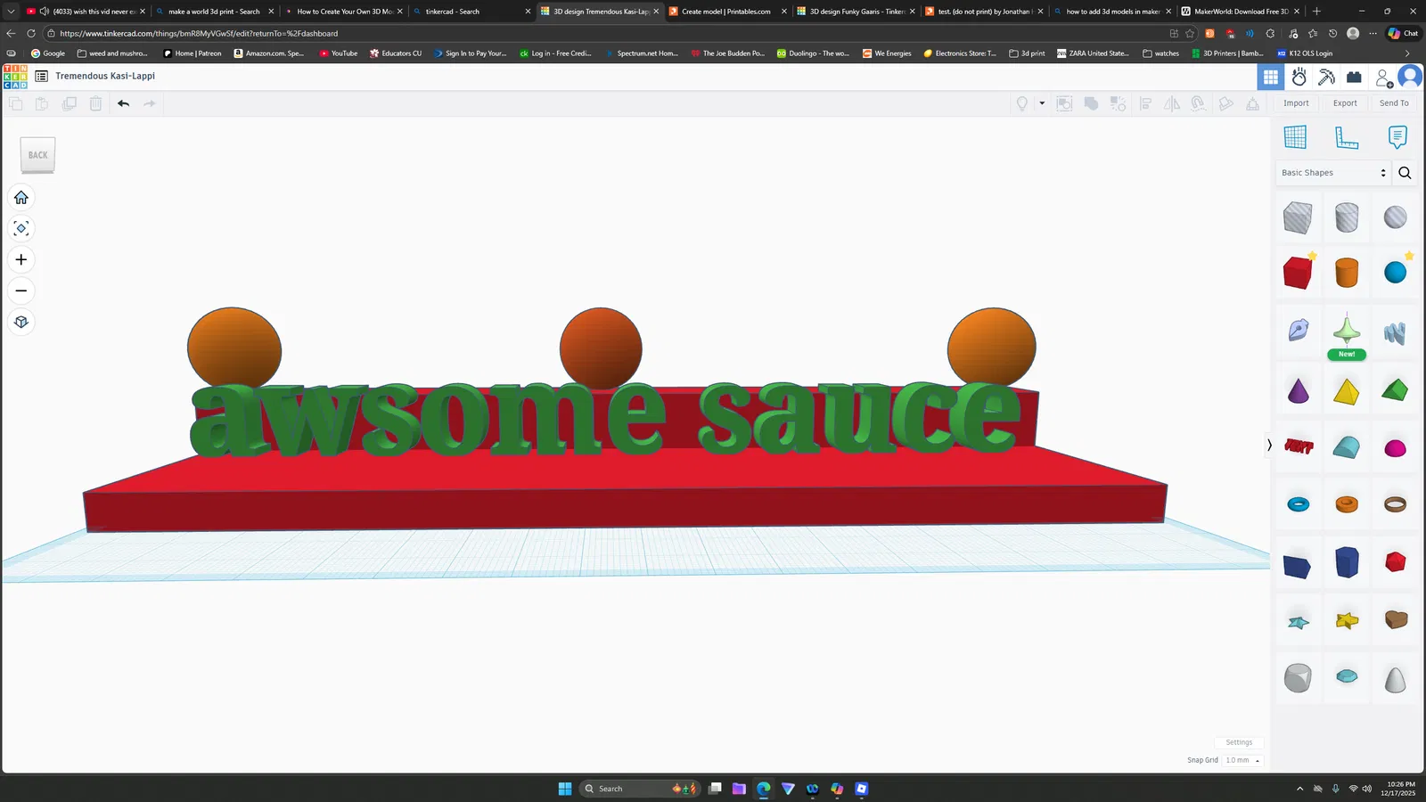This screenshot has height=802, width=1426.
Task: Click the Cruise magnet tool icon
Action: pos(1199,103)
